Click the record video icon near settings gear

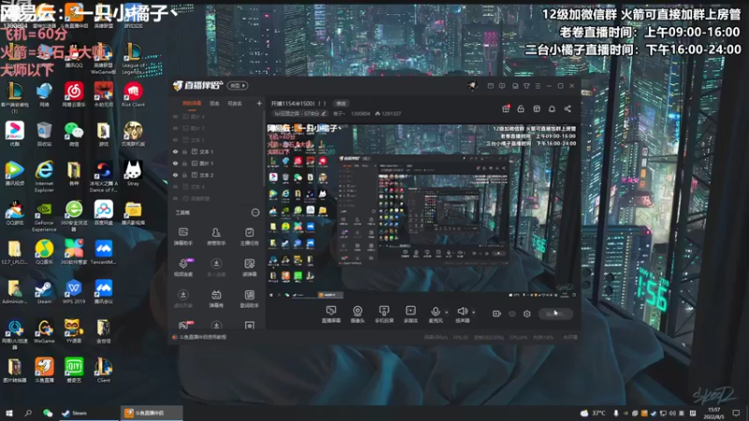click(497, 313)
